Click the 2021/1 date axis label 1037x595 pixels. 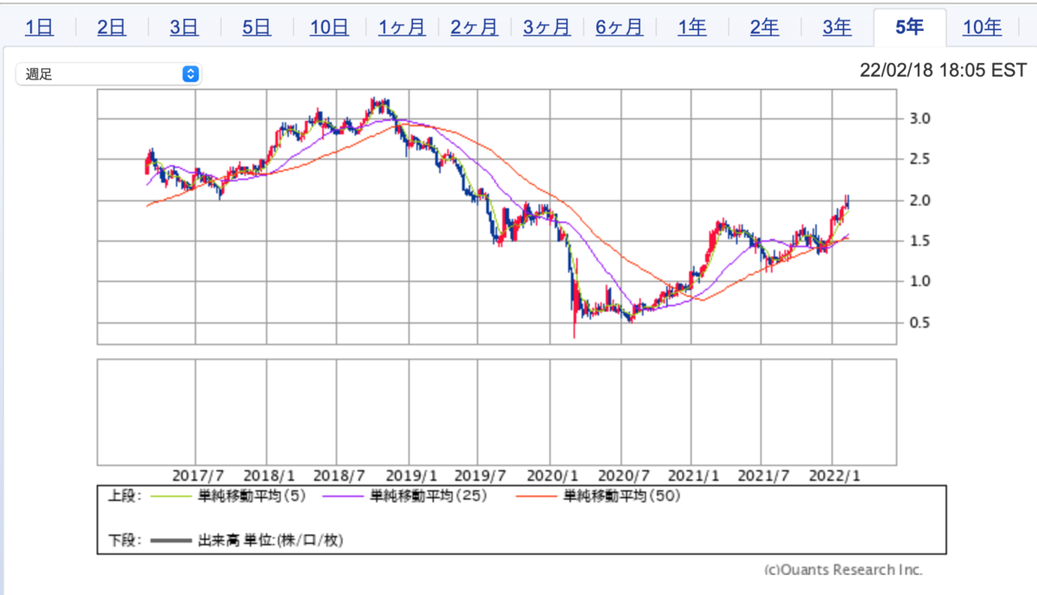point(693,476)
